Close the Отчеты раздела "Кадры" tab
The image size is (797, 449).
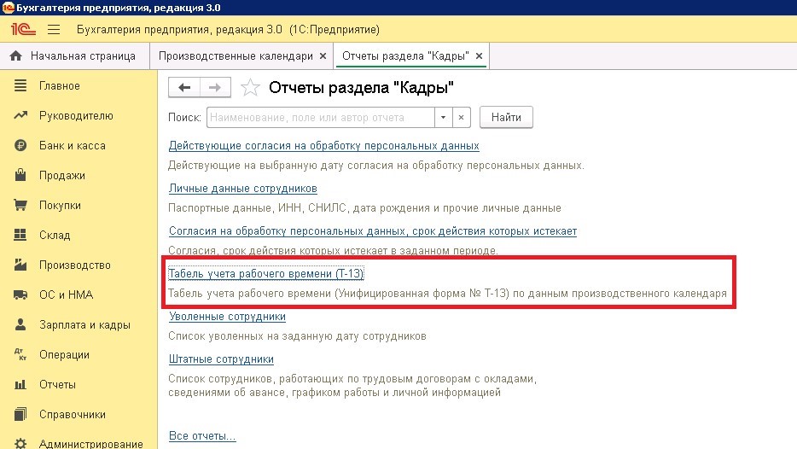pyautogui.click(x=479, y=56)
